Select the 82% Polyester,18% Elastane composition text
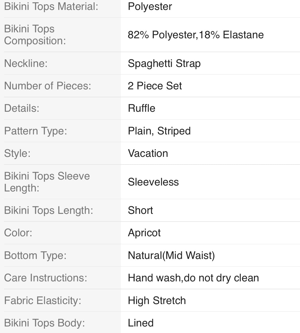This screenshot has width=300, height=333. pyautogui.click(x=196, y=35)
